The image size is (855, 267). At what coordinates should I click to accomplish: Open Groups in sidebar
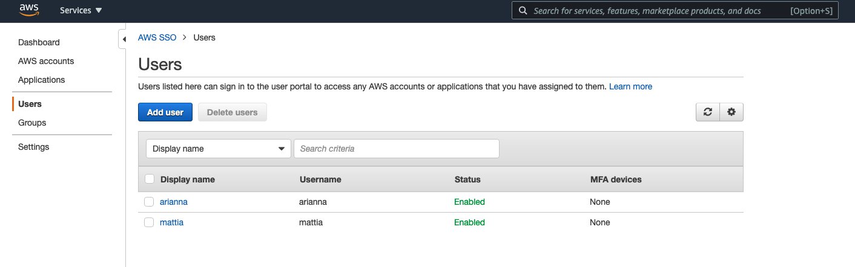(32, 123)
